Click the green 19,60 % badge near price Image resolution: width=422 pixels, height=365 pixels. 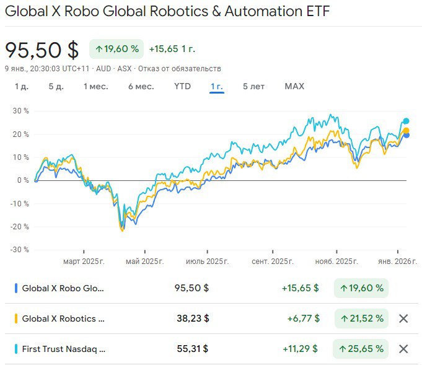[x=116, y=49]
